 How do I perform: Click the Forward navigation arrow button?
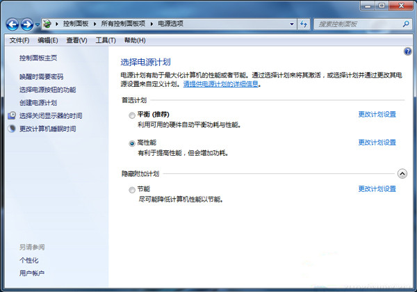(x=27, y=24)
